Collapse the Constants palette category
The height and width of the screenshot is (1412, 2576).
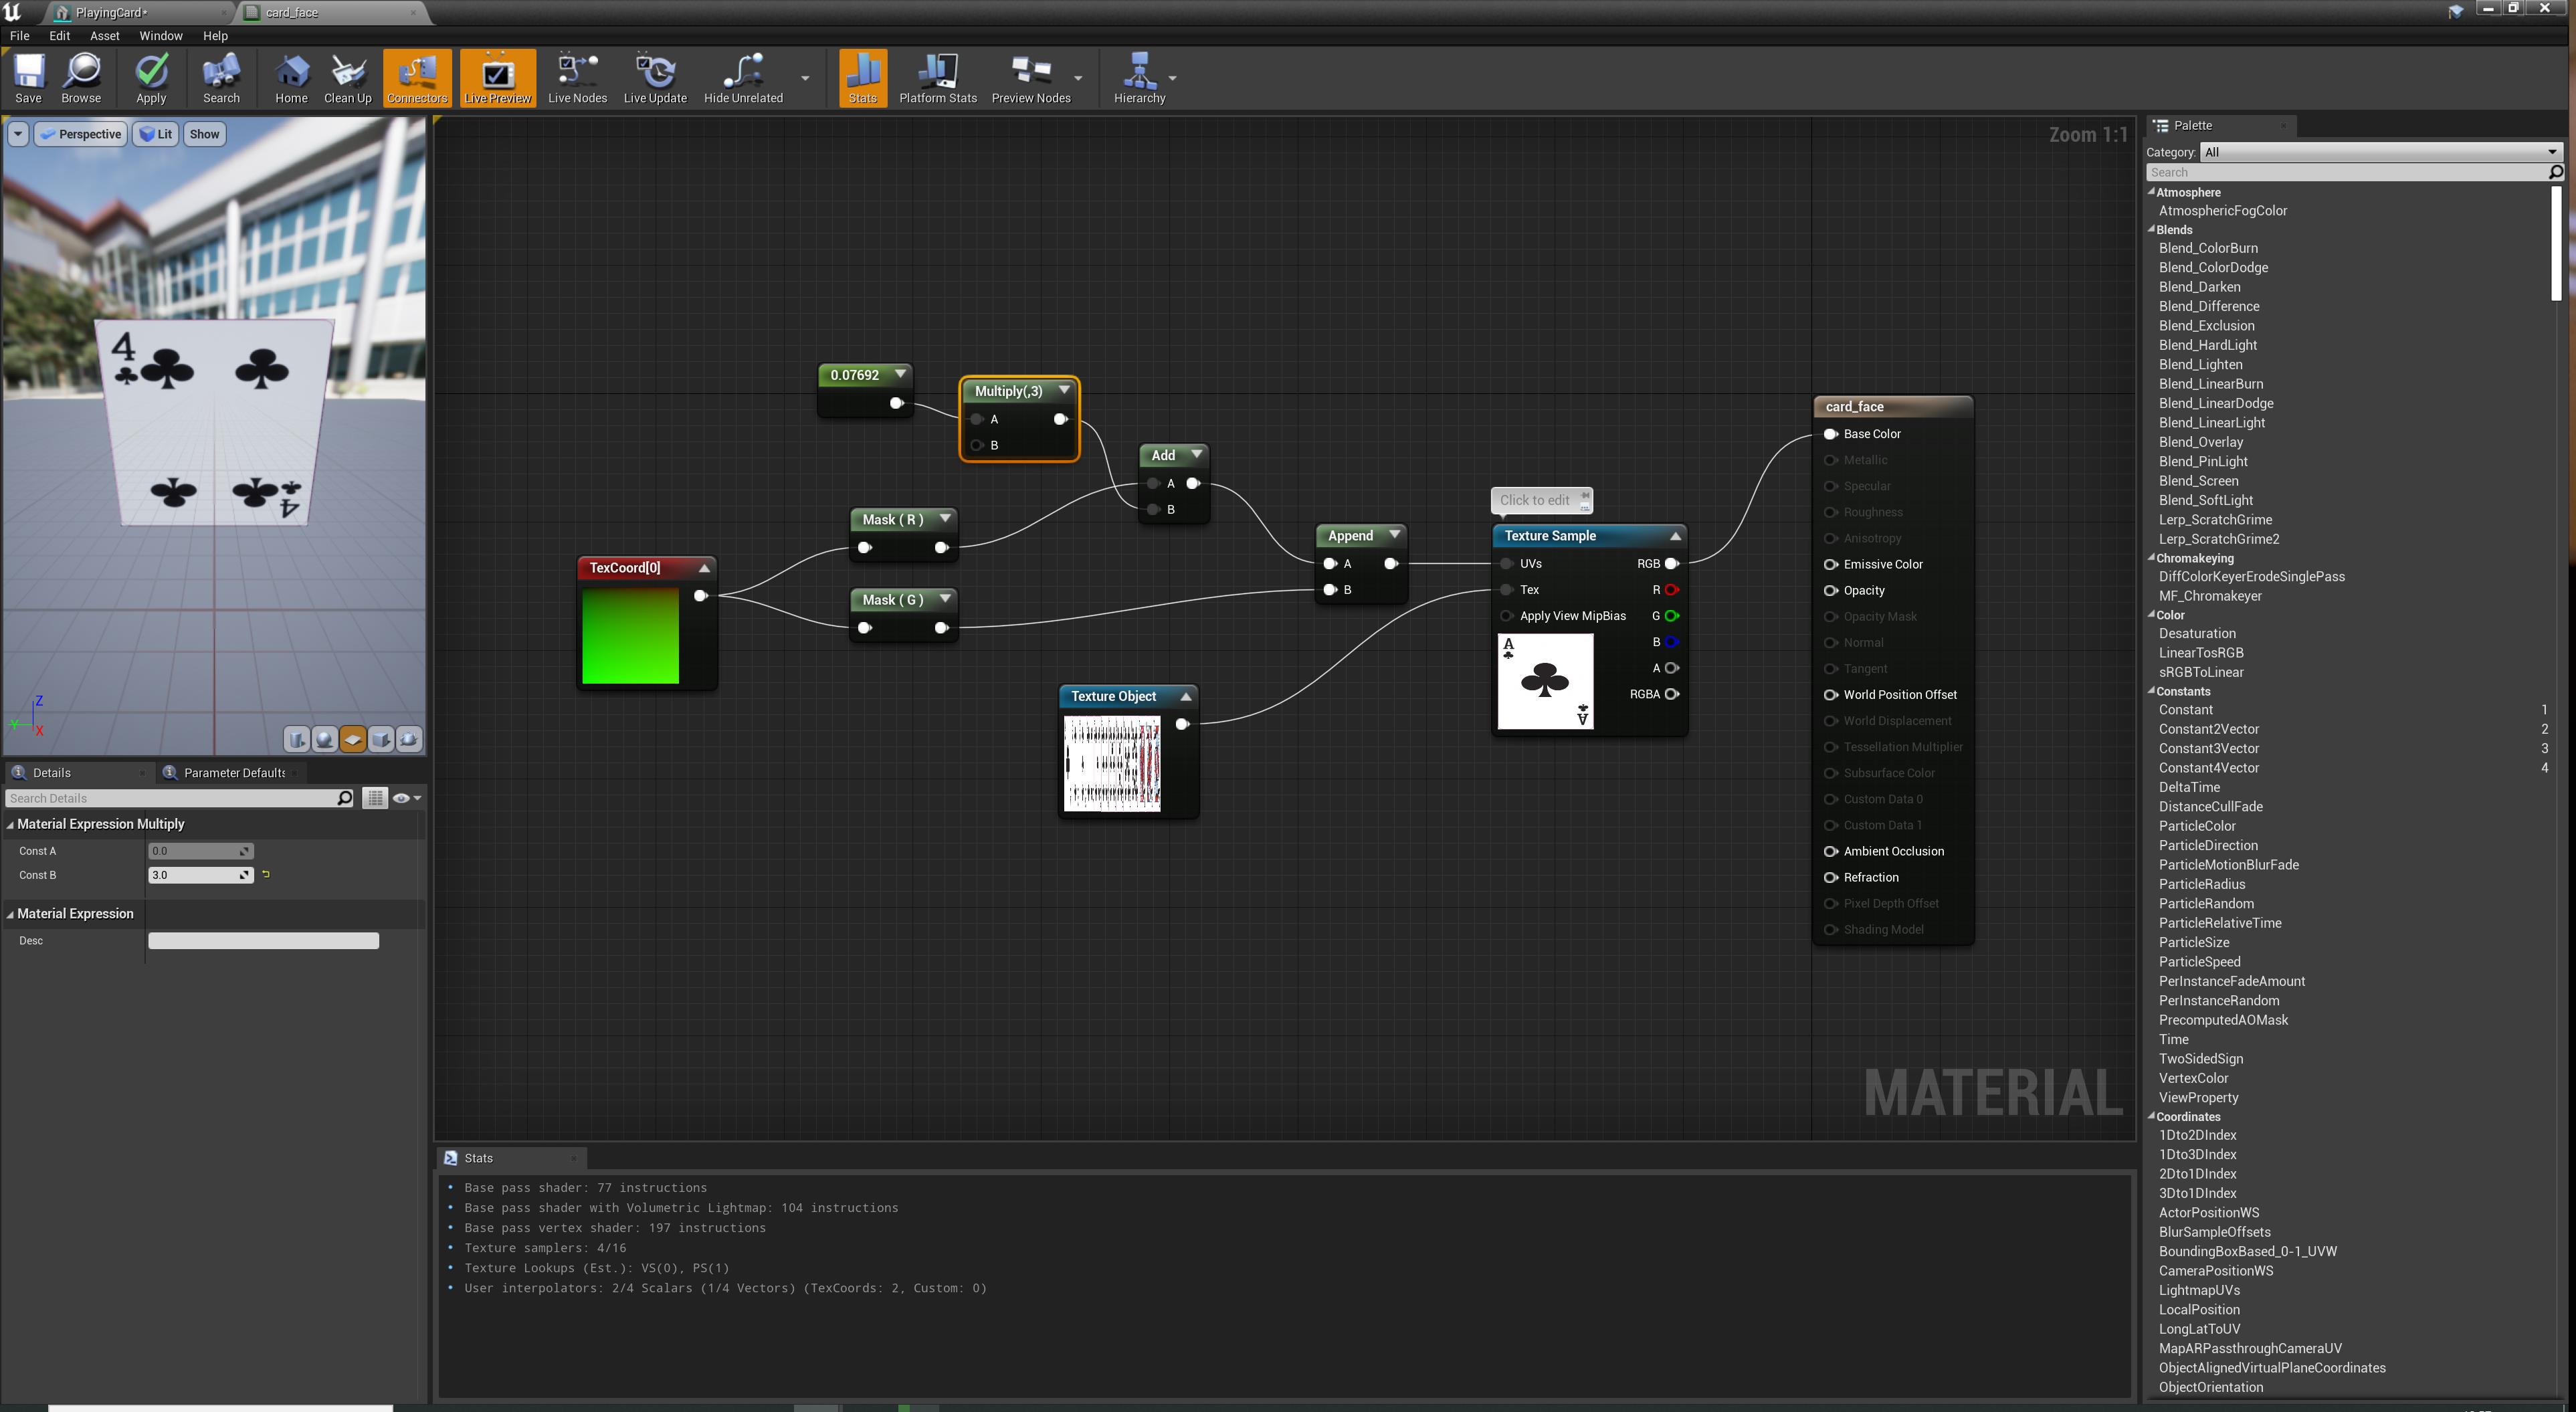point(2151,691)
